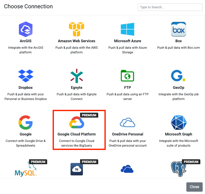
Task: Click 'Push & pull data with the AWS platform'
Action: pos(77,50)
